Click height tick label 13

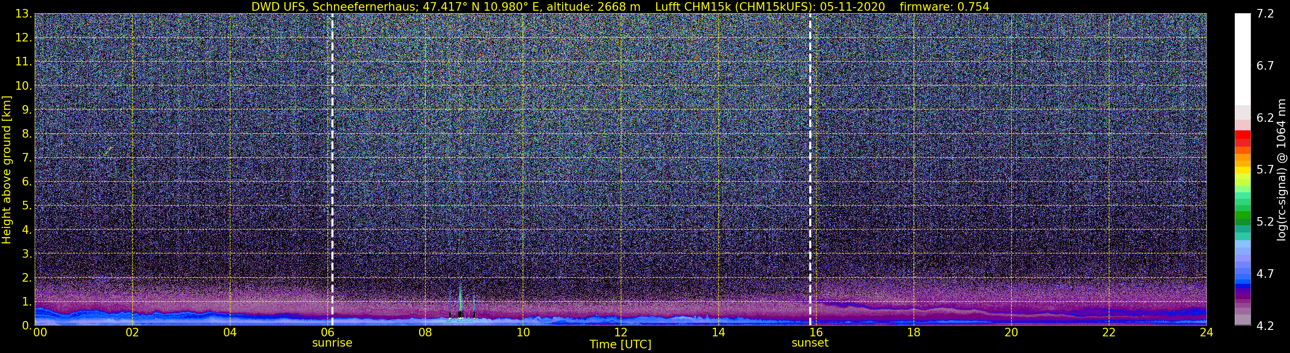point(24,14)
